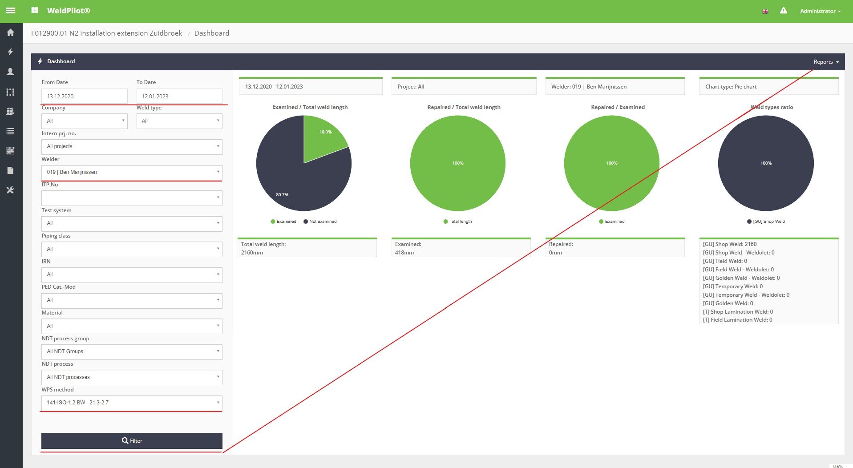This screenshot has height=468, width=853.
Task: Toggle the [GU] Shop Weld legend
Action: click(766, 222)
